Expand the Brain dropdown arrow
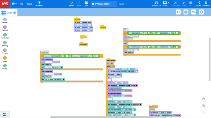Screen dimensions: 211x118 [168, 3]
